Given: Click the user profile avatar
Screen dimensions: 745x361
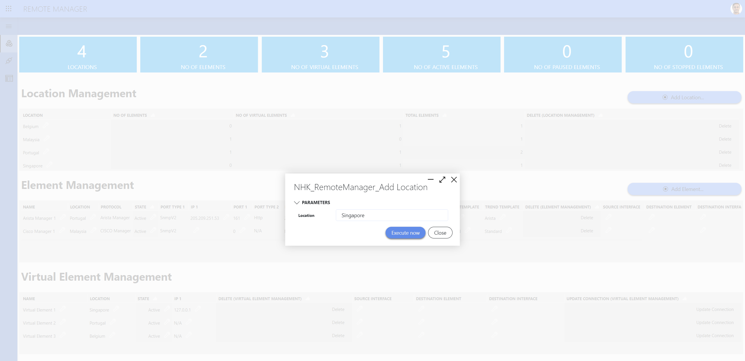Looking at the screenshot, I should point(736,9).
